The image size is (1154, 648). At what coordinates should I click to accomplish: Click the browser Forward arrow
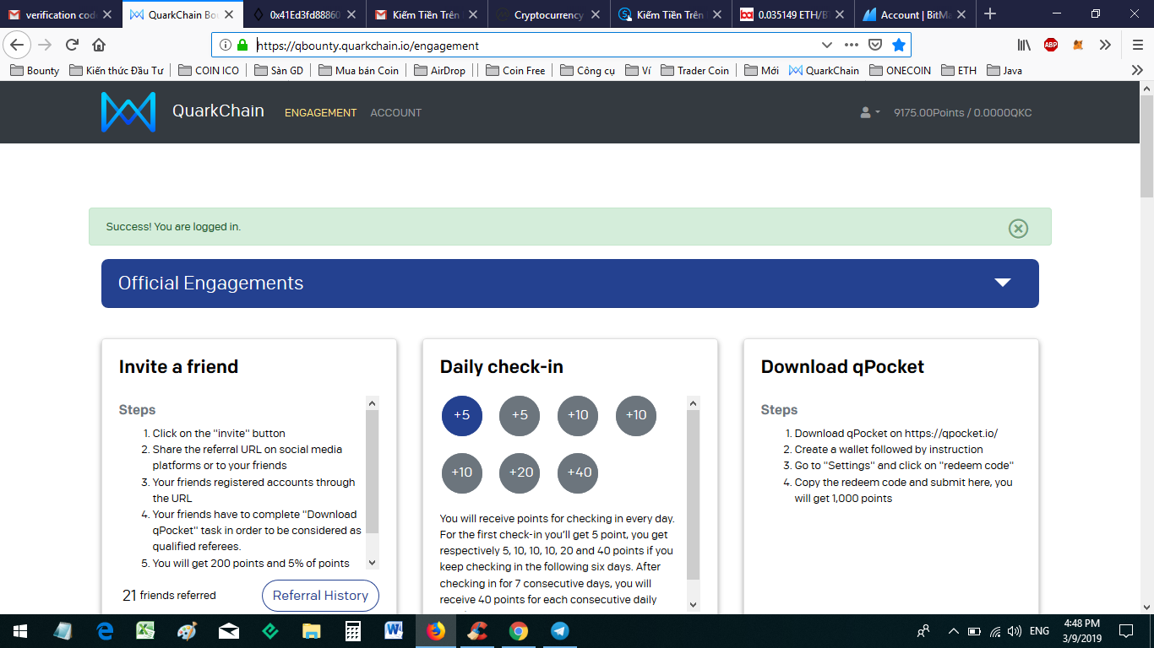(45, 45)
